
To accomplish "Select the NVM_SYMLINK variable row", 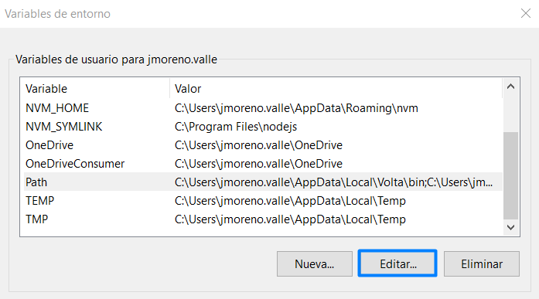I will click(x=263, y=127).
